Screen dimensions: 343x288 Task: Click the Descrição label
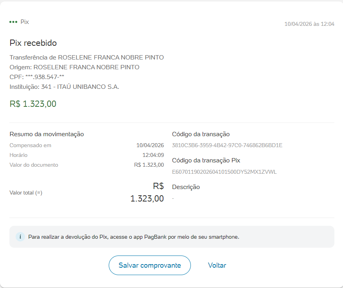[x=186, y=187]
